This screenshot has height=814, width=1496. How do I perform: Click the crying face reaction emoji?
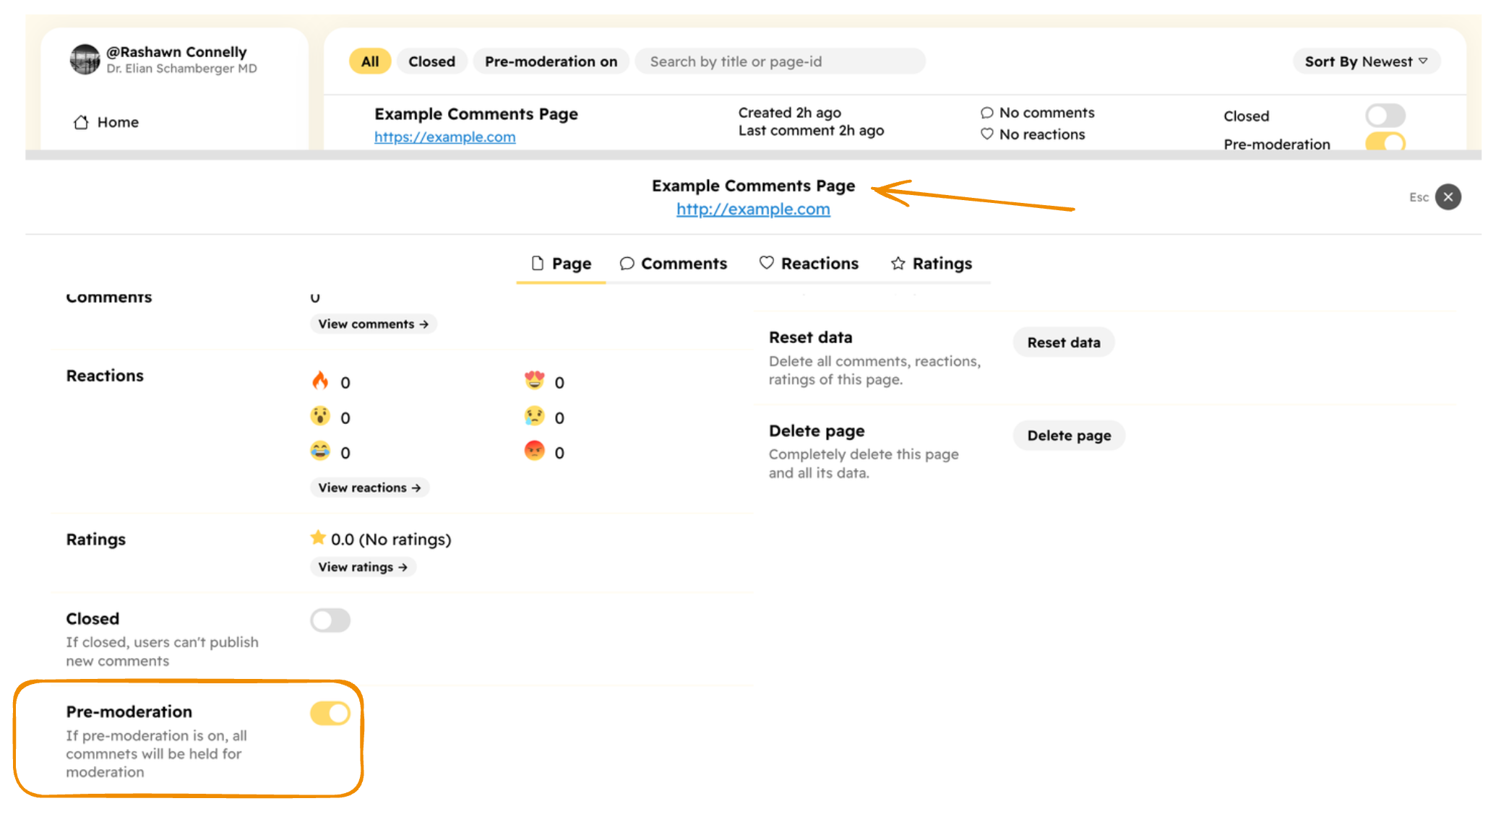click(x=534, y=416)
